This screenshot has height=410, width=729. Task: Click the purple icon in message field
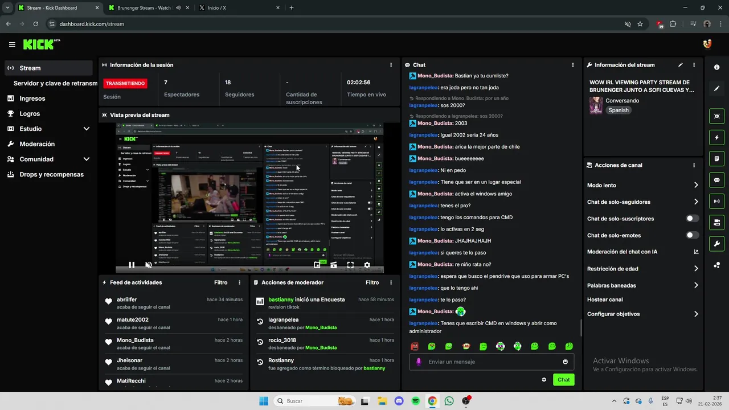(x=419, y=362)
